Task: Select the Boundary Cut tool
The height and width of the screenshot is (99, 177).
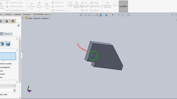Action: (59, 10)
